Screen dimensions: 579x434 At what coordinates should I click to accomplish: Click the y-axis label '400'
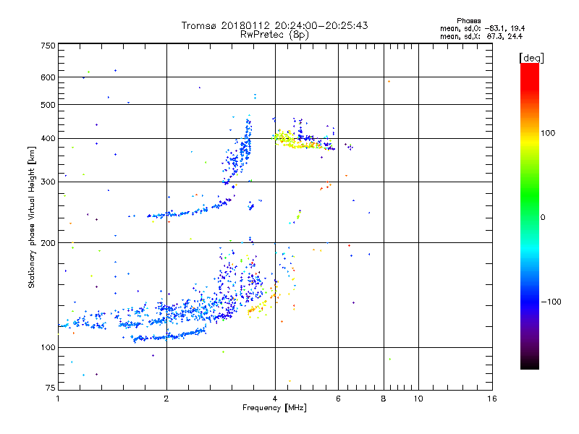(48, 139)
